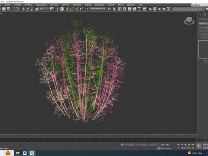
Task: Toggle the 3D Snaps button
Action: pos(67,9)
